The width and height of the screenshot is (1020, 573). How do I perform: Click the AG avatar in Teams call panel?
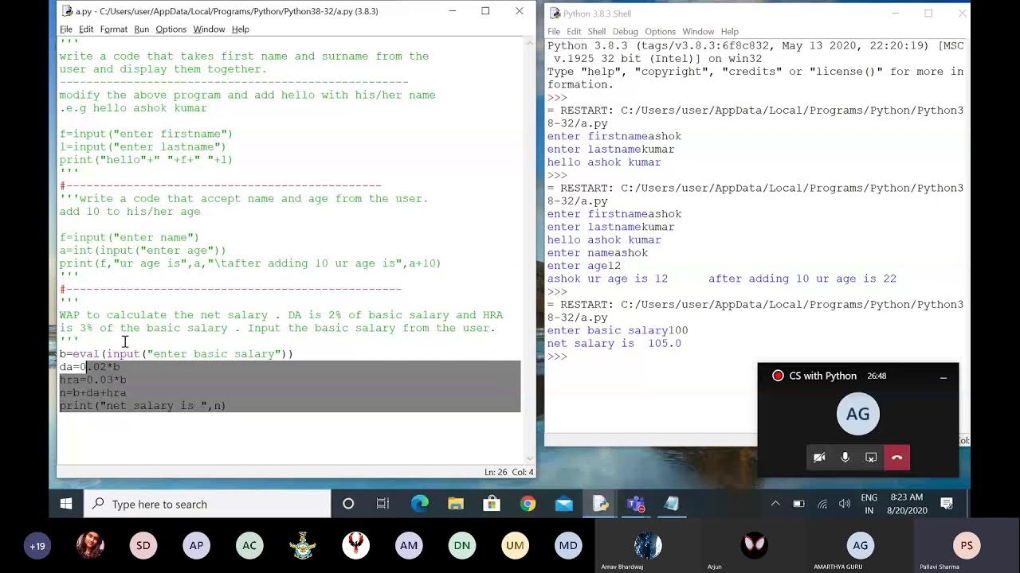tap(858, 414)
